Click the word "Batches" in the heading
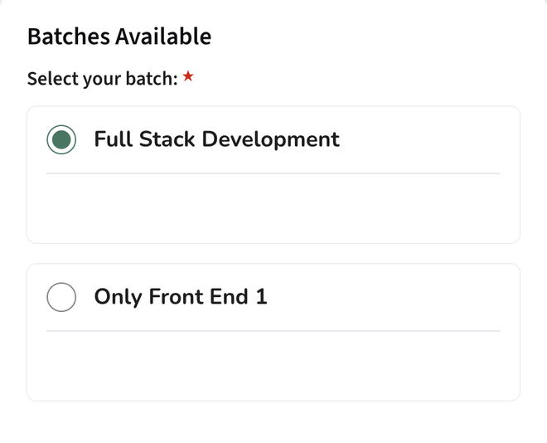Screen dimensions: 547x443 tap(68, 37)
